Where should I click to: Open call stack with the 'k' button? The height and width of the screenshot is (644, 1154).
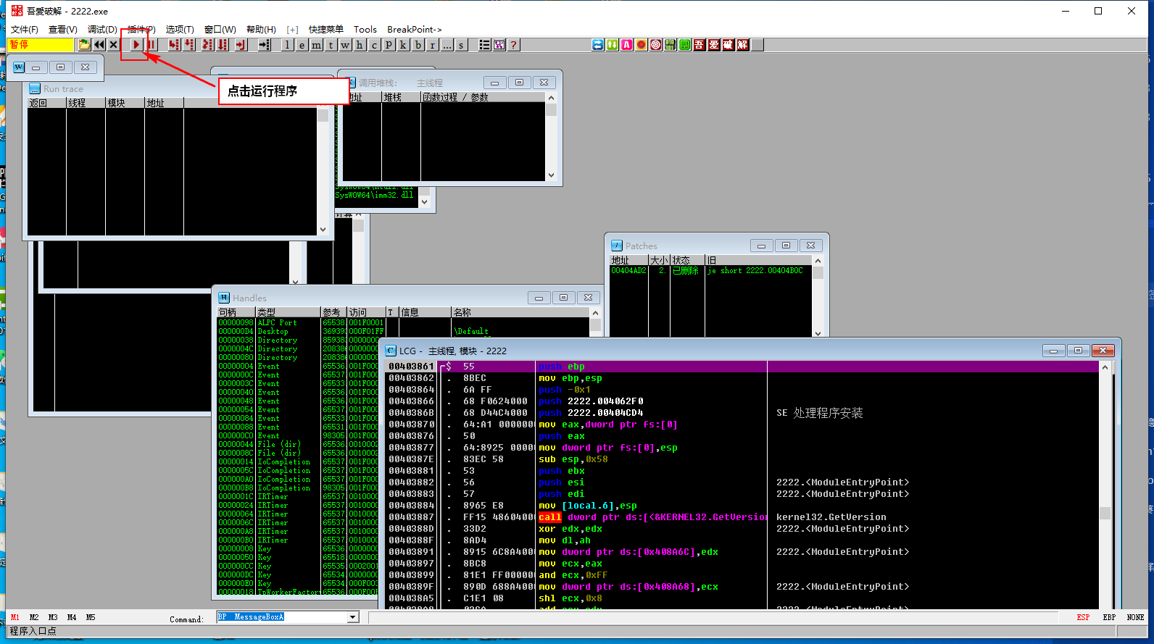click(x=404, y=45)
